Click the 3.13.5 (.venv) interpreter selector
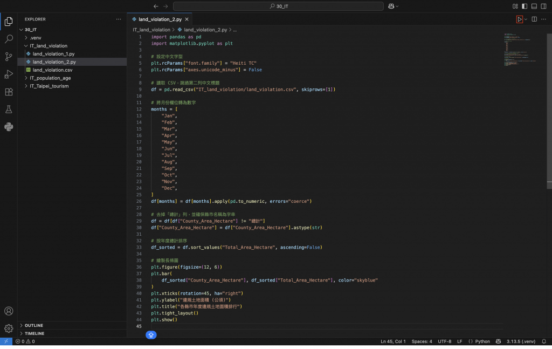 pyautogui.click(x=520, y=341)
